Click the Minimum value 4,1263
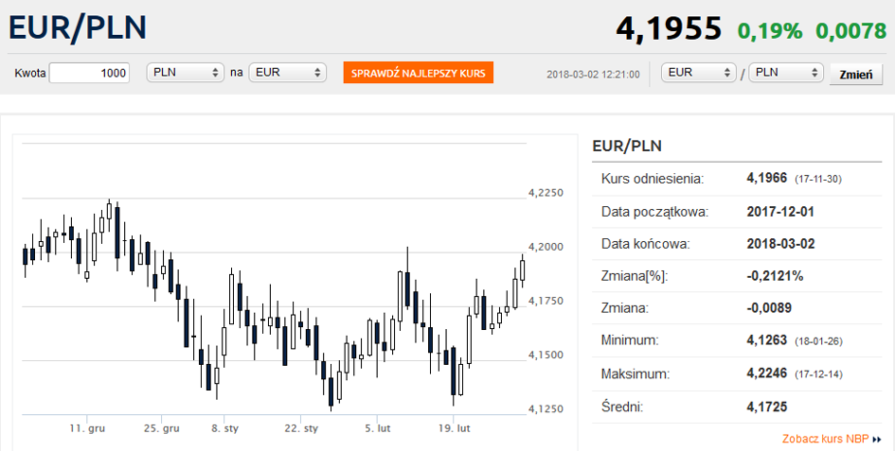Screen dimensions: 895x451 click(x=766, y=341)
